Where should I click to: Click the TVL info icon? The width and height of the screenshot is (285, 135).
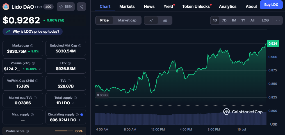pos(69,81)
